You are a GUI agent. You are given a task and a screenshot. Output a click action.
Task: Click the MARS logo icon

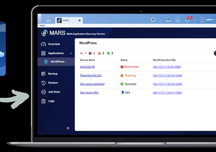point(45,33)
